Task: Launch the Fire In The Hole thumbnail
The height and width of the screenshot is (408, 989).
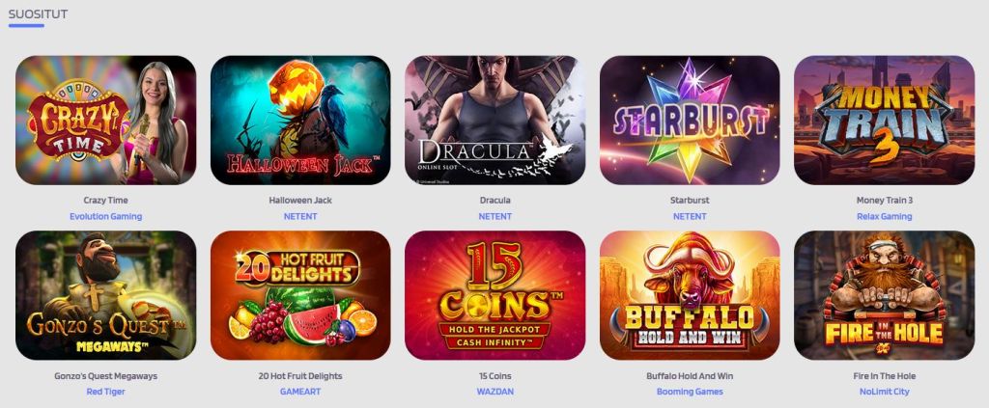Action: (x=885, y=295)
